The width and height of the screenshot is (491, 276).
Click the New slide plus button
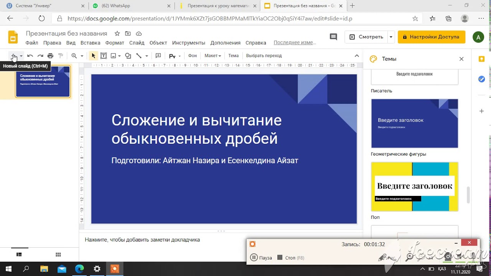click(14, 56)
